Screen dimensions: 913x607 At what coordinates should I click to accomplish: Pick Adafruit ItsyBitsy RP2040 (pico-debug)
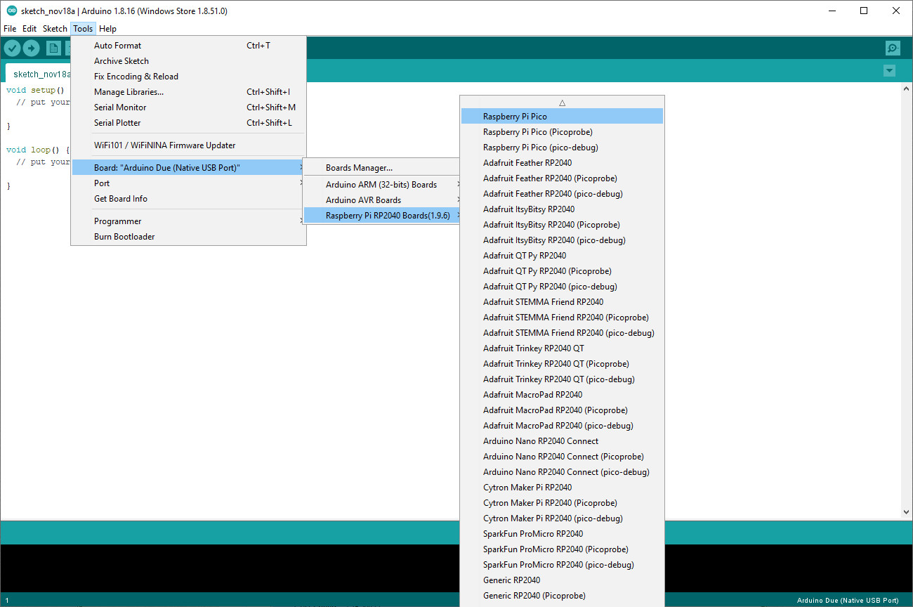pos(562,240)
